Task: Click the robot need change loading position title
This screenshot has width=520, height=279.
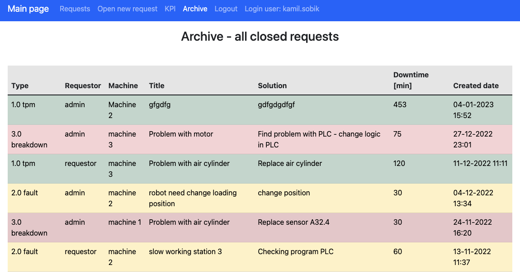Action: pos(193,198)
